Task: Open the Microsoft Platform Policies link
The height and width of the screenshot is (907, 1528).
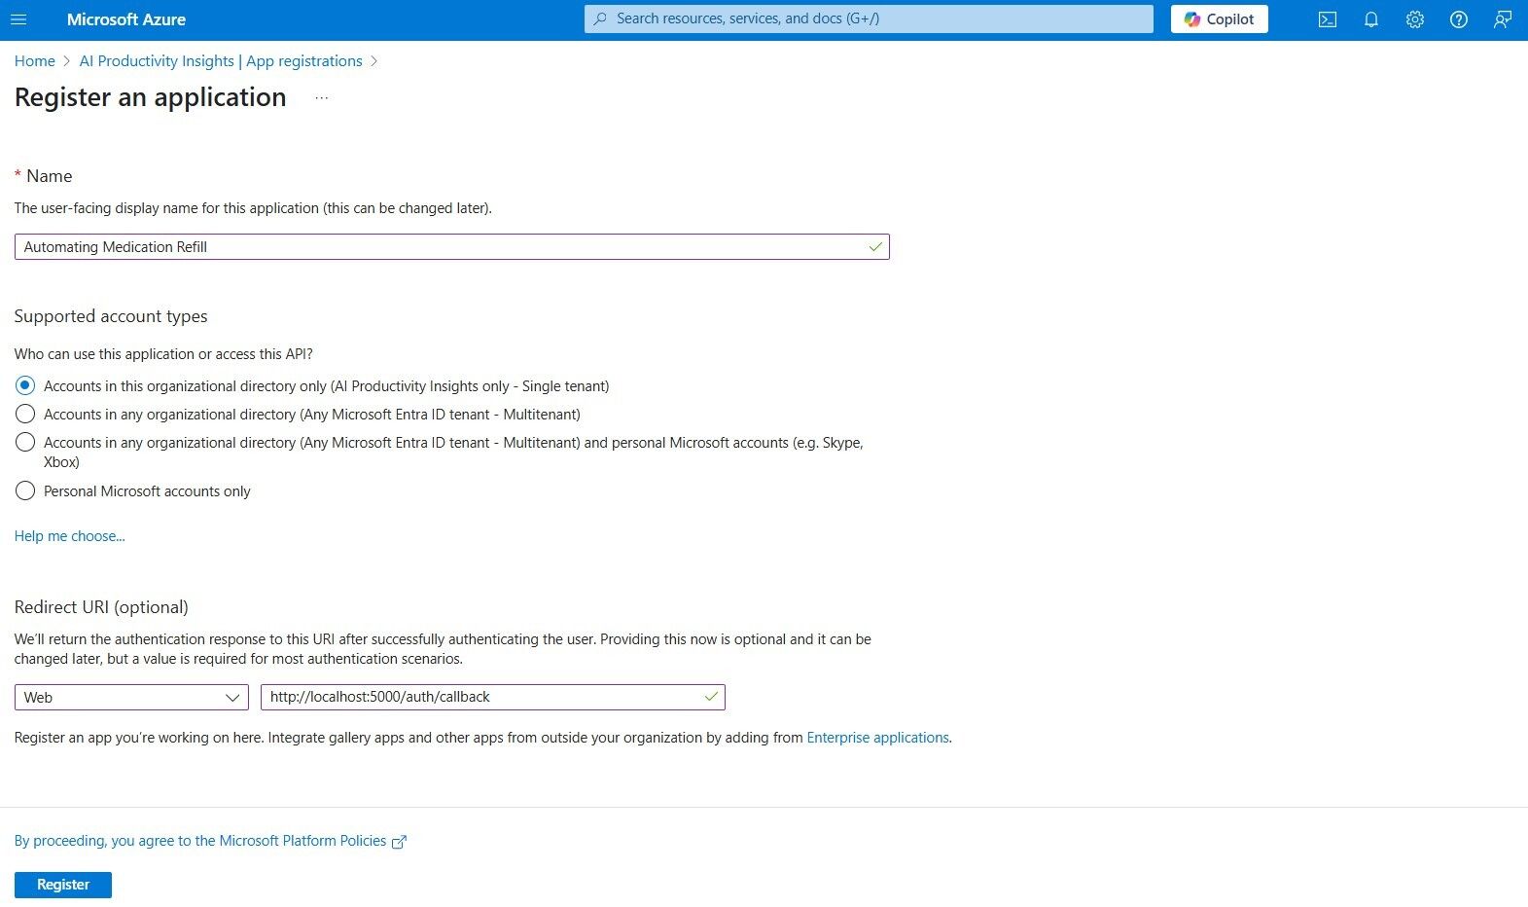Action: [200, 841]
